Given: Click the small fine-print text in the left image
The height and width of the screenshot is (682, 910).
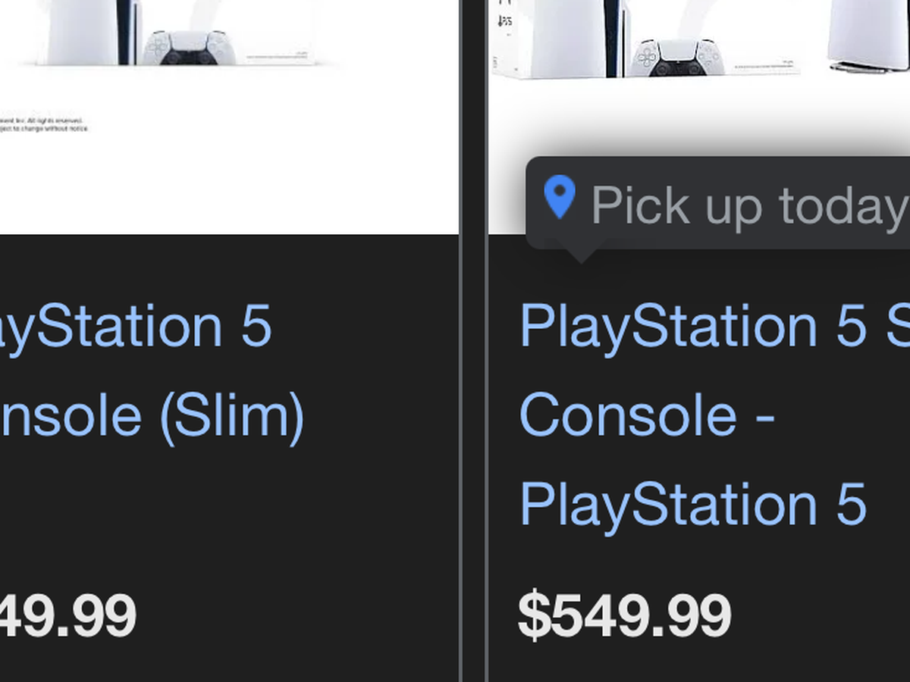Looking at the screenshot, I should point(44,124).
